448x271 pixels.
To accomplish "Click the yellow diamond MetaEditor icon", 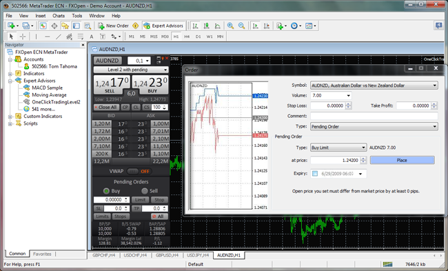I will [x=136, y=26].
